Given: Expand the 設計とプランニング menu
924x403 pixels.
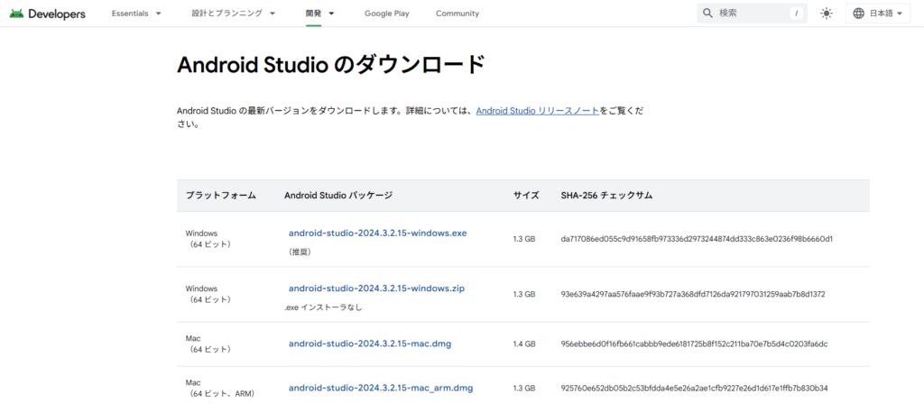Looking at the screenshot, I should tap(234, 13).
